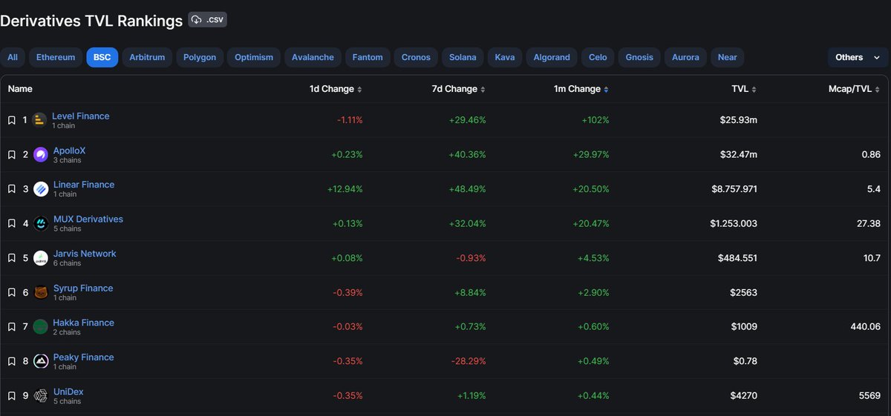Open the Hakka Finance protocol link
The height and width of the screenshot is (416, 891).
click(x=84, y=323)
